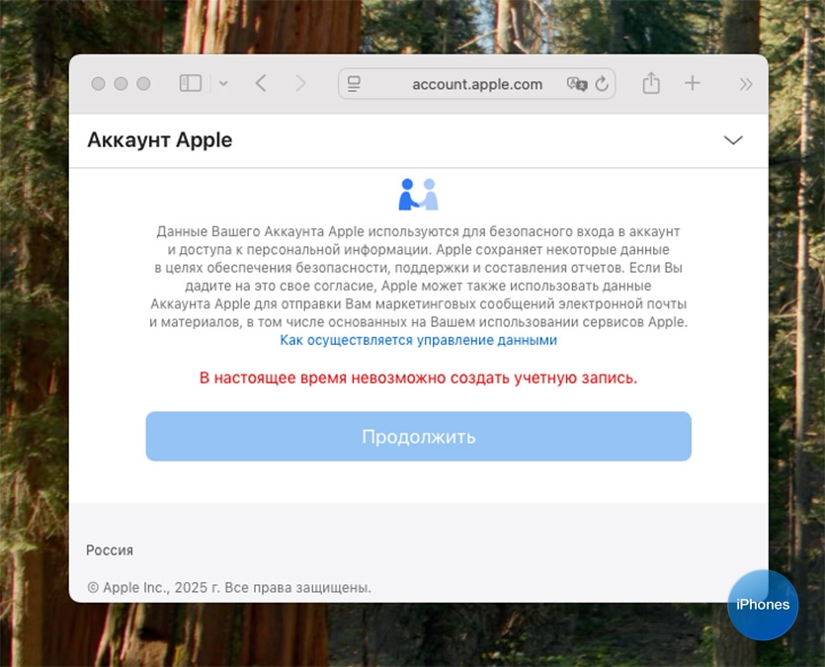Click the Apple Inc. 2025 copyright text

(x=229, y=588)
